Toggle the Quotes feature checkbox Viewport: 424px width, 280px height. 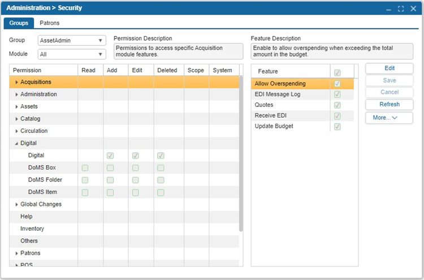(337, 105)
